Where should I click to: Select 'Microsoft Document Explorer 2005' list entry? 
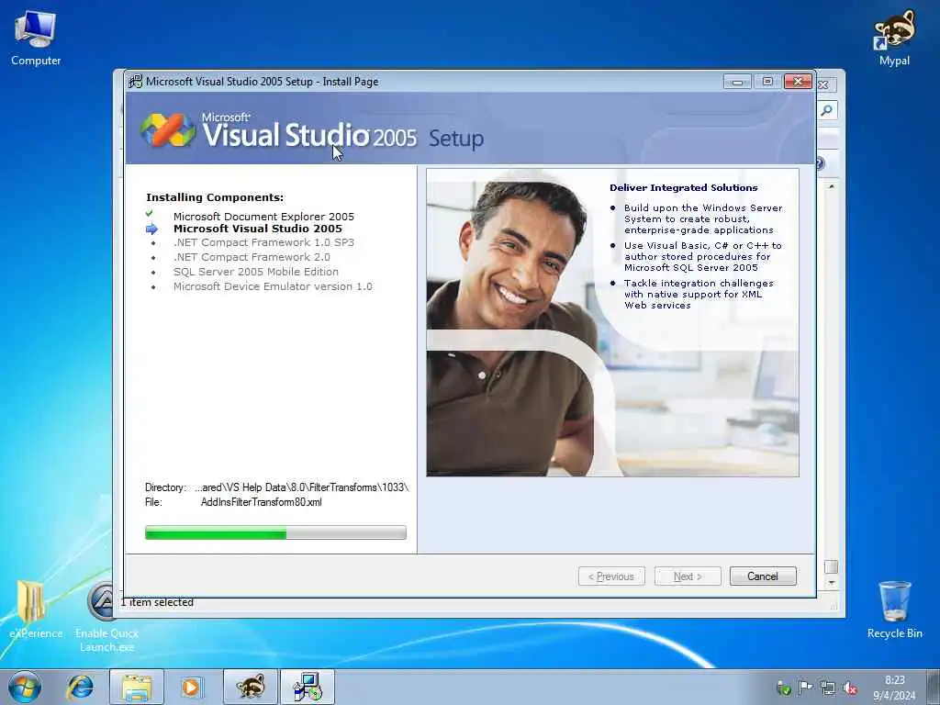click(263, 217)
